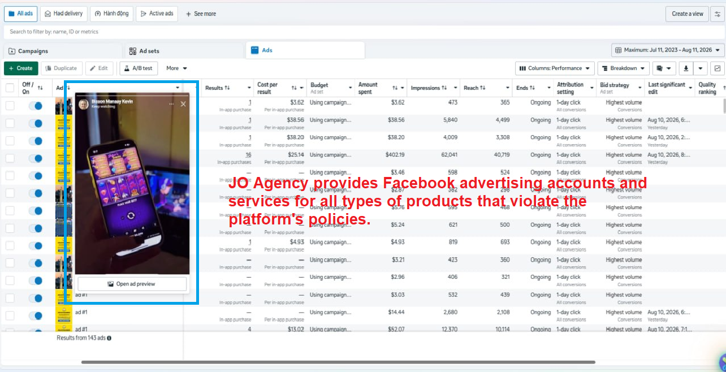This screenshot has width=726, height=372.
Task: Open the export options arrow beside download
Action: pos(701,68)
